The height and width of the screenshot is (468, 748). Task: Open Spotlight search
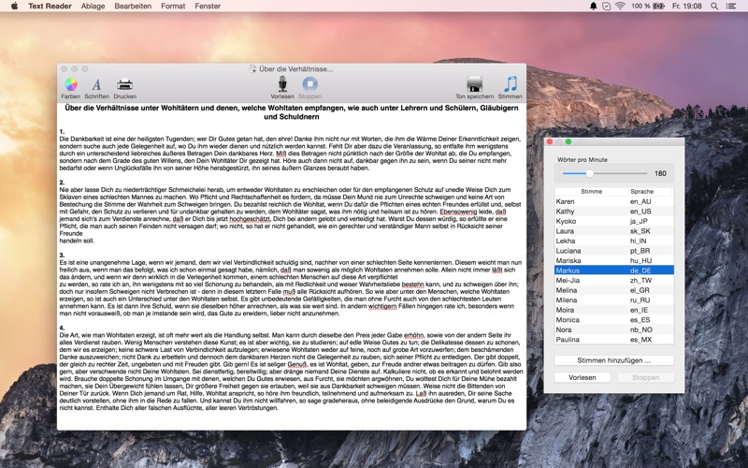pos(714,6)
